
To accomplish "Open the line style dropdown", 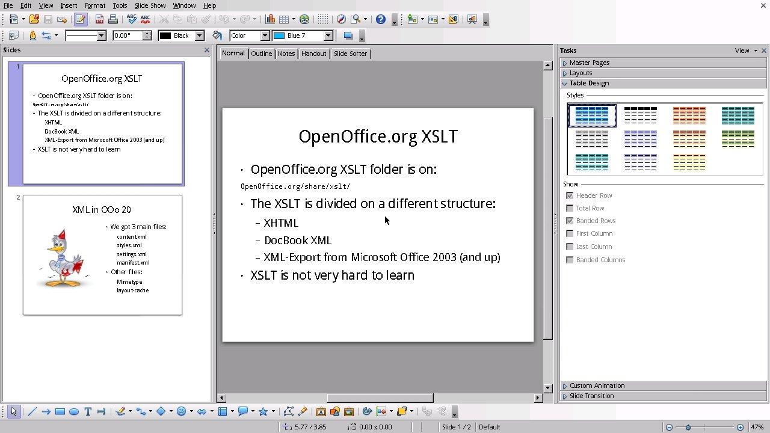I will tap(101, 35).
